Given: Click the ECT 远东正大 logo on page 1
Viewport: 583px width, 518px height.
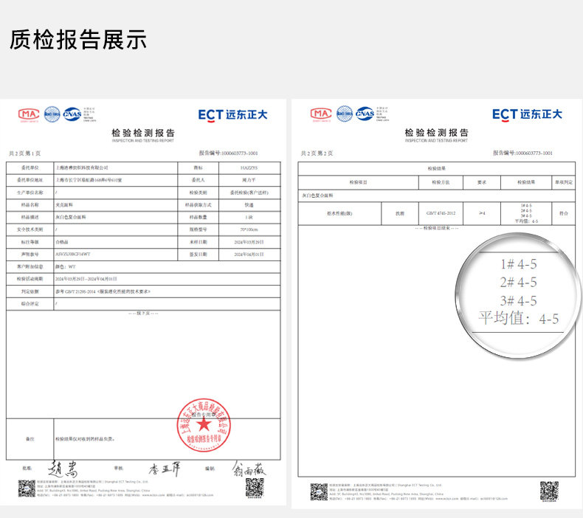Looking at the screenshot, I should [232, 114].
